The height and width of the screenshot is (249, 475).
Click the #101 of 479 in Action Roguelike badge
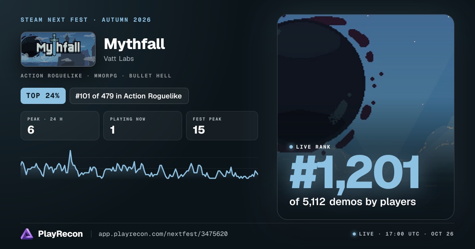point(129,96)
